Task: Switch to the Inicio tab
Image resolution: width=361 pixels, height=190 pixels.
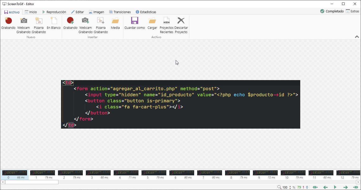Action: tap(31, 12)
